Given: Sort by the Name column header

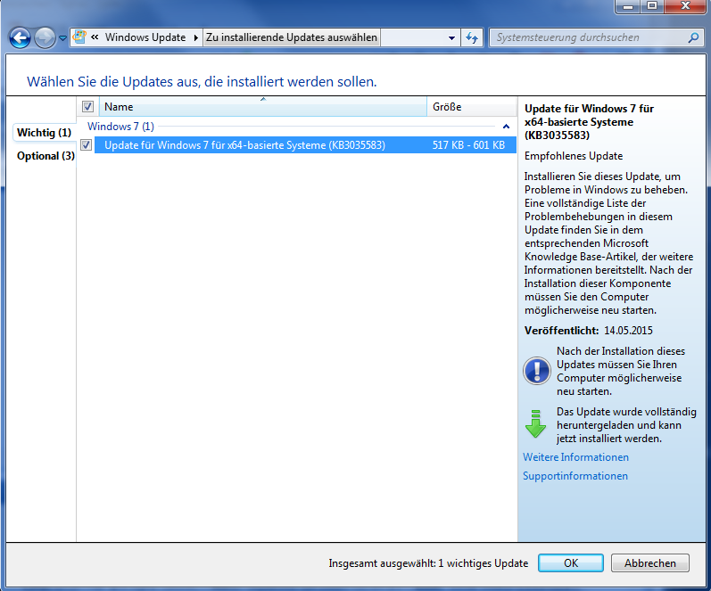Looking at the screenshot, I should (x=263, y=106).
